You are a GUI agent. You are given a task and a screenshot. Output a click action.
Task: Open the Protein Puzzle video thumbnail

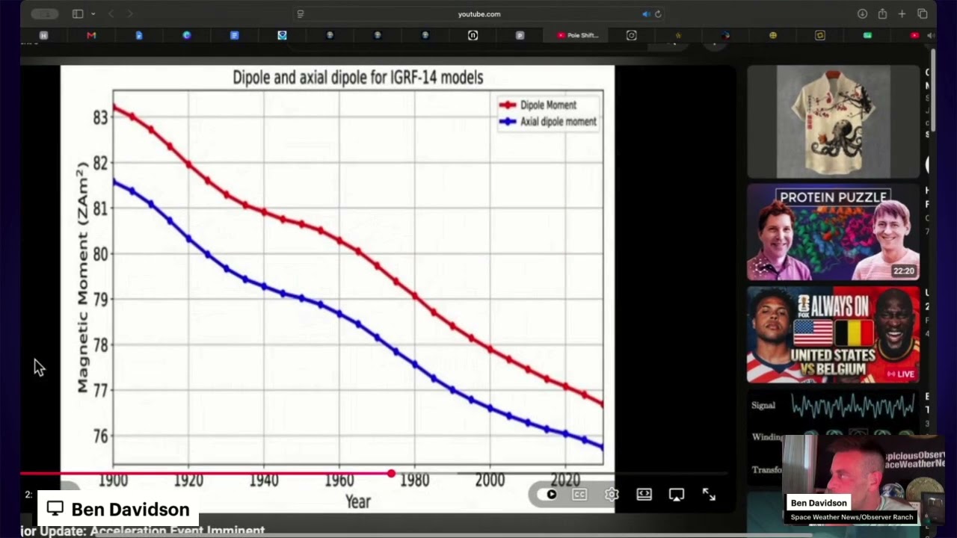tap(833, 232)
